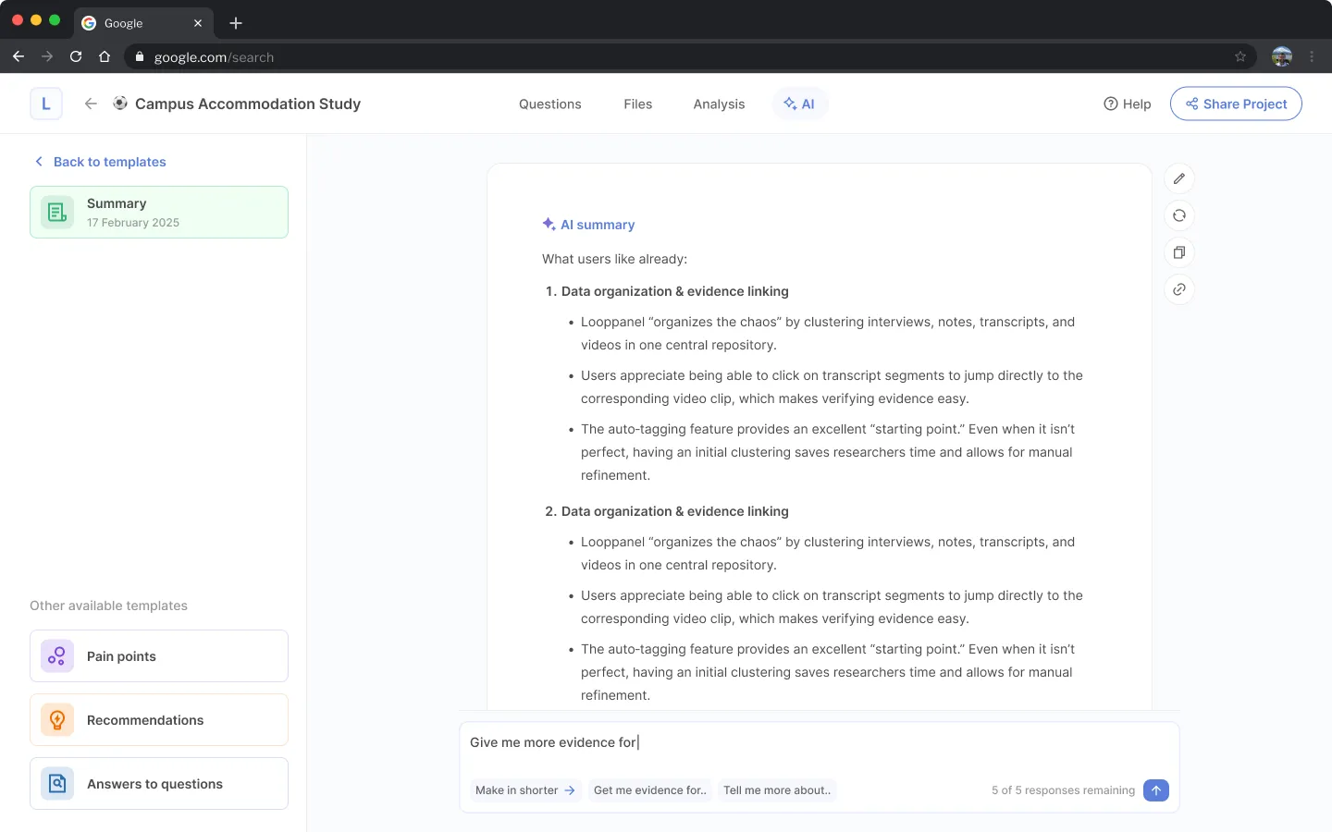The width and height of the screenshot is (1332, 832).
Task: Close the Google browser tab
Action: tap(198, 23)
